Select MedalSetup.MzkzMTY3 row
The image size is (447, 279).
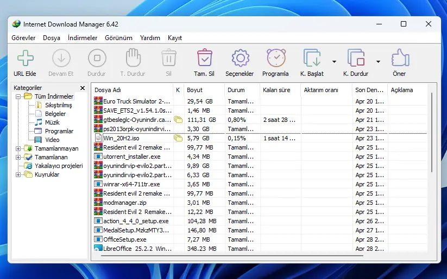click(x=260, y=230)
